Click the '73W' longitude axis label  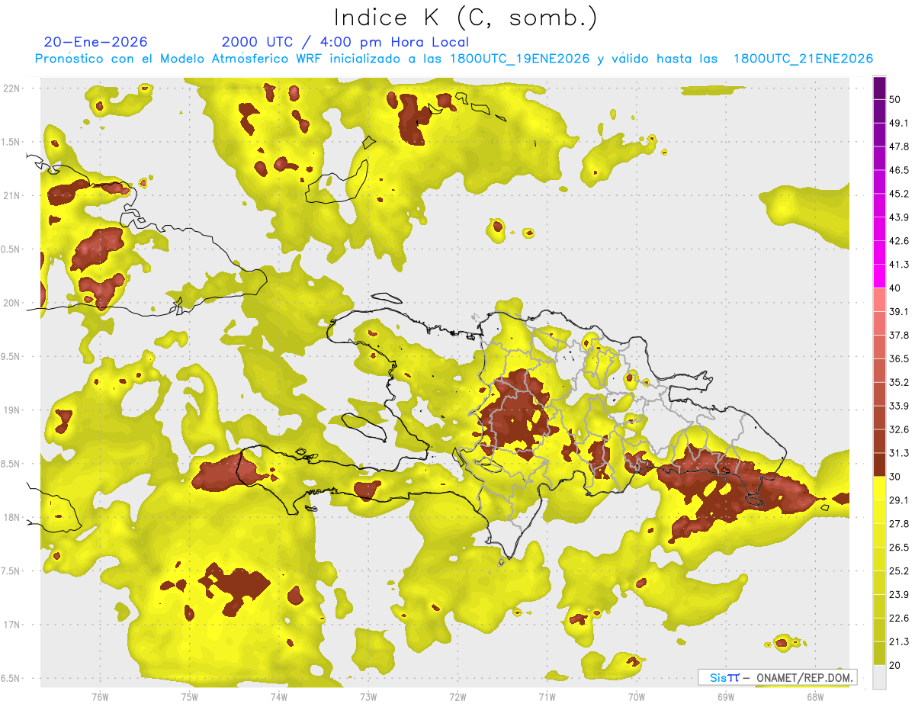coord(368,697)
